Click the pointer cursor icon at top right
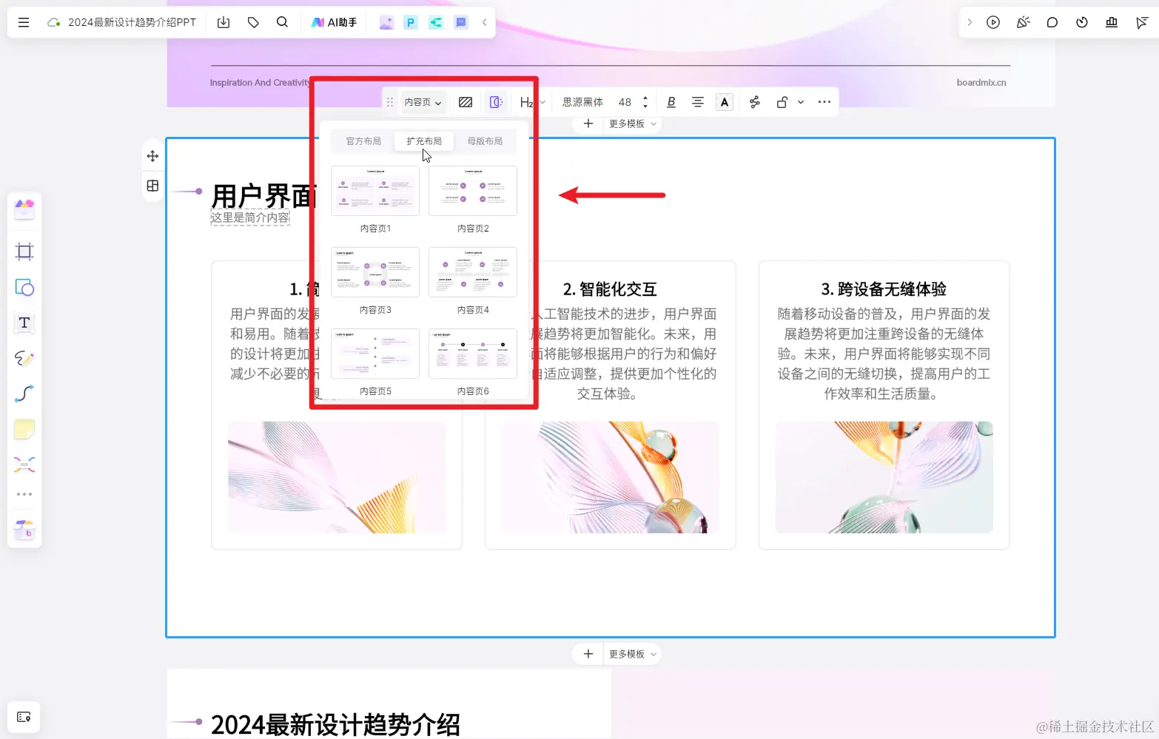 click(1141, 22)
